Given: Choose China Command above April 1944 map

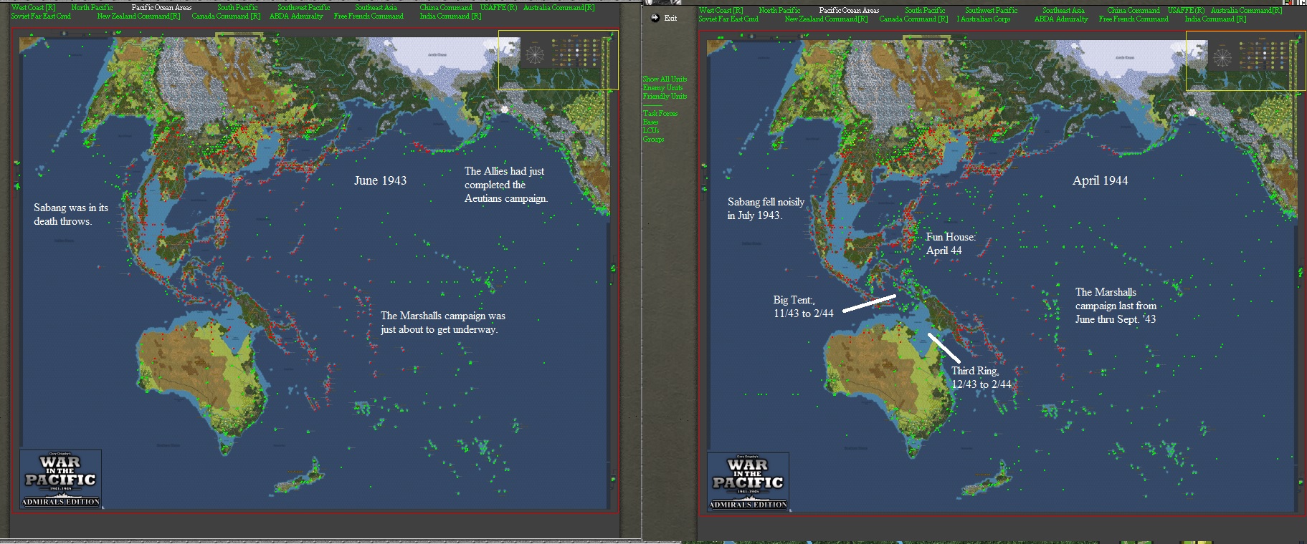Looking at the screenshot, I should click(x=1133, y=11).
